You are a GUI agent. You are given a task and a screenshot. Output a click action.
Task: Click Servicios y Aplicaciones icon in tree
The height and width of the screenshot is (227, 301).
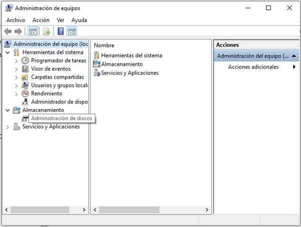pos(17,127)
